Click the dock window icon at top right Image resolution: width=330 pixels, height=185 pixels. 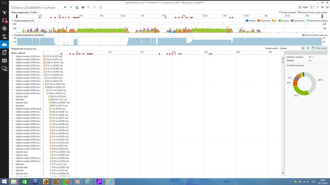tap(327, 7)
